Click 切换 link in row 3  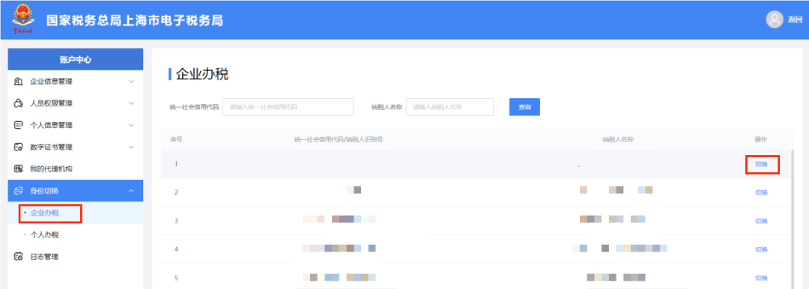(762, 221)
